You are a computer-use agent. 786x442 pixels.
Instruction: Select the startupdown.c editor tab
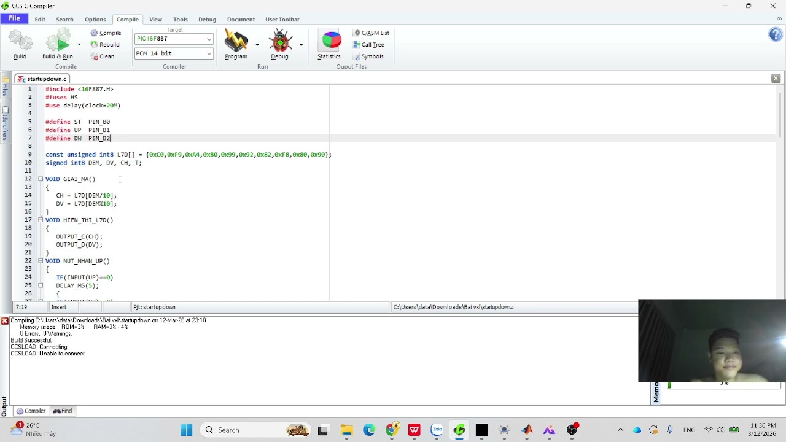(42, 79)
